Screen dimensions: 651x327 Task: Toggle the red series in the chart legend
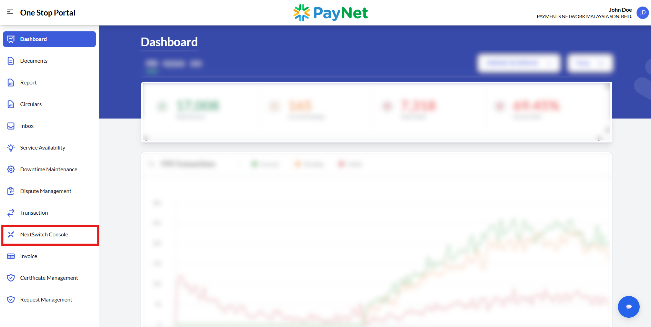click(x=350, y=164)
